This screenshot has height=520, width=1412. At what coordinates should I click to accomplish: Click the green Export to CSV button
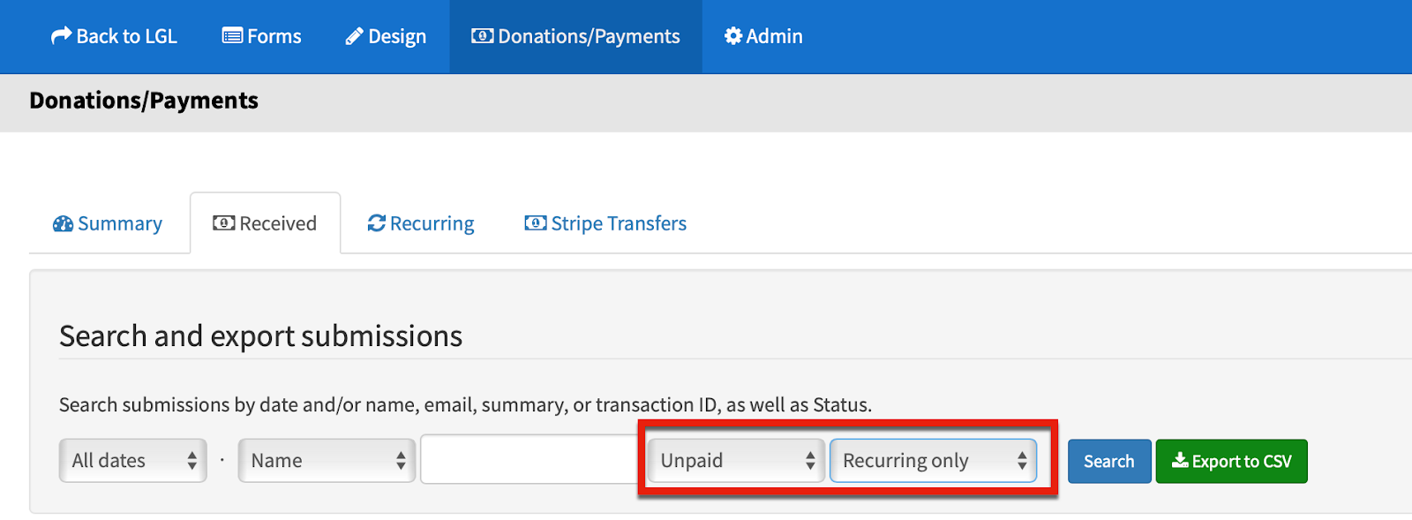tap(1231, 461)
